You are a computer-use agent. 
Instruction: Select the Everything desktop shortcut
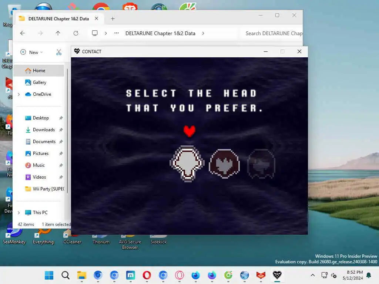pos(43,237)
